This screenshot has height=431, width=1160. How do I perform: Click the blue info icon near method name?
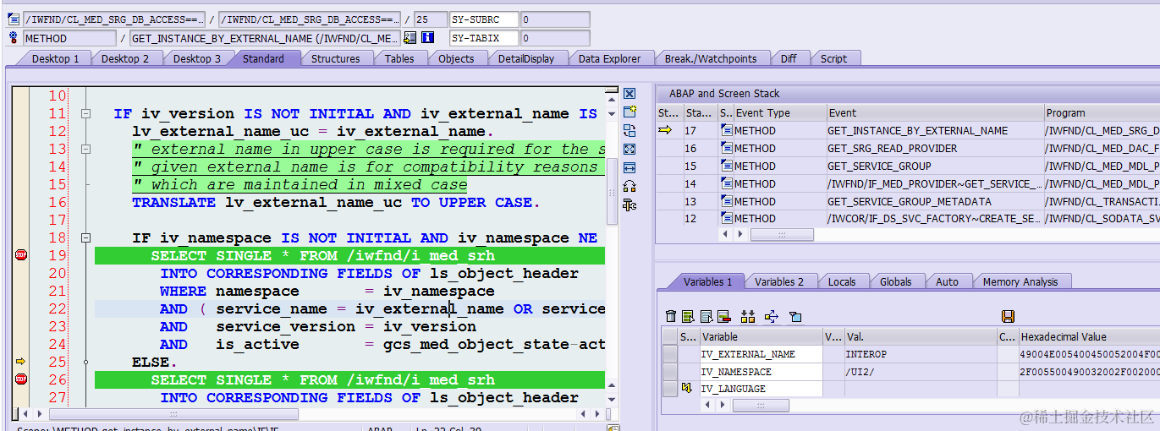[427, 38]
